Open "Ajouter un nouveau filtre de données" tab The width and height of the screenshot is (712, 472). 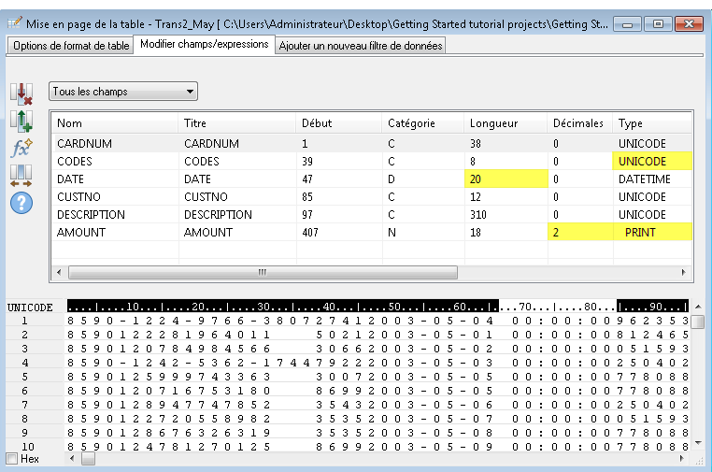[x=360, y=46]
